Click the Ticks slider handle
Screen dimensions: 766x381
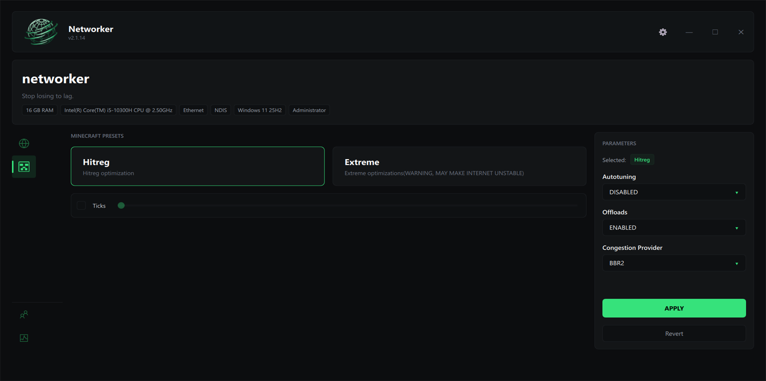(x=121, y=206)
